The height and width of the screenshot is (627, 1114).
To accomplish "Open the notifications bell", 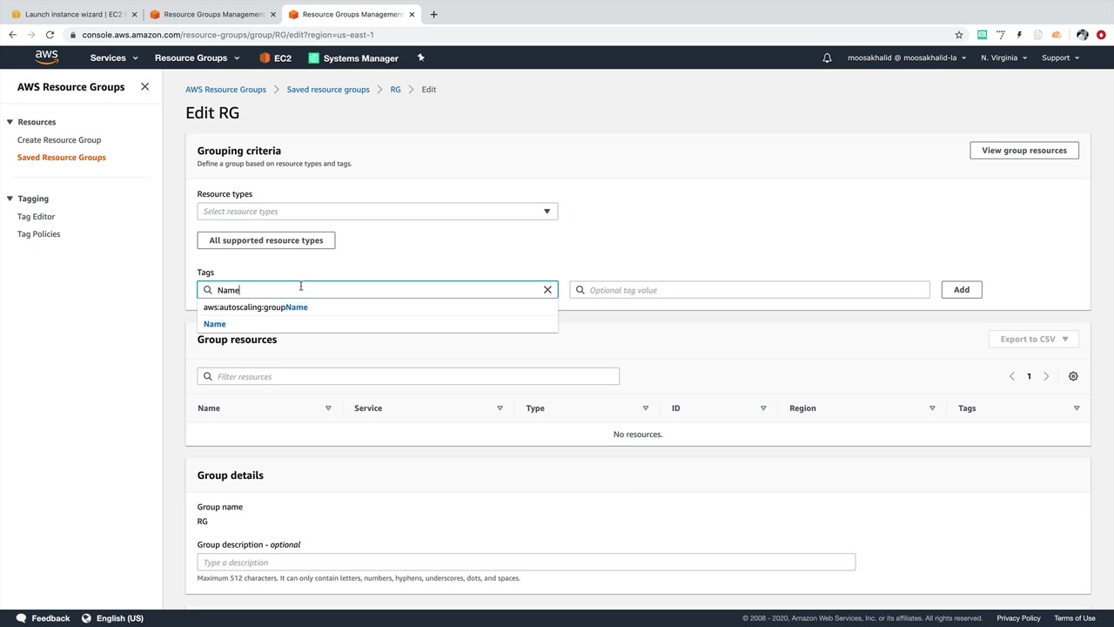I will [x=827, y=58].
